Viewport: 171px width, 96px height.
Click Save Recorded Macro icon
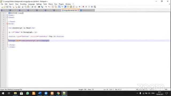(95, 7)
